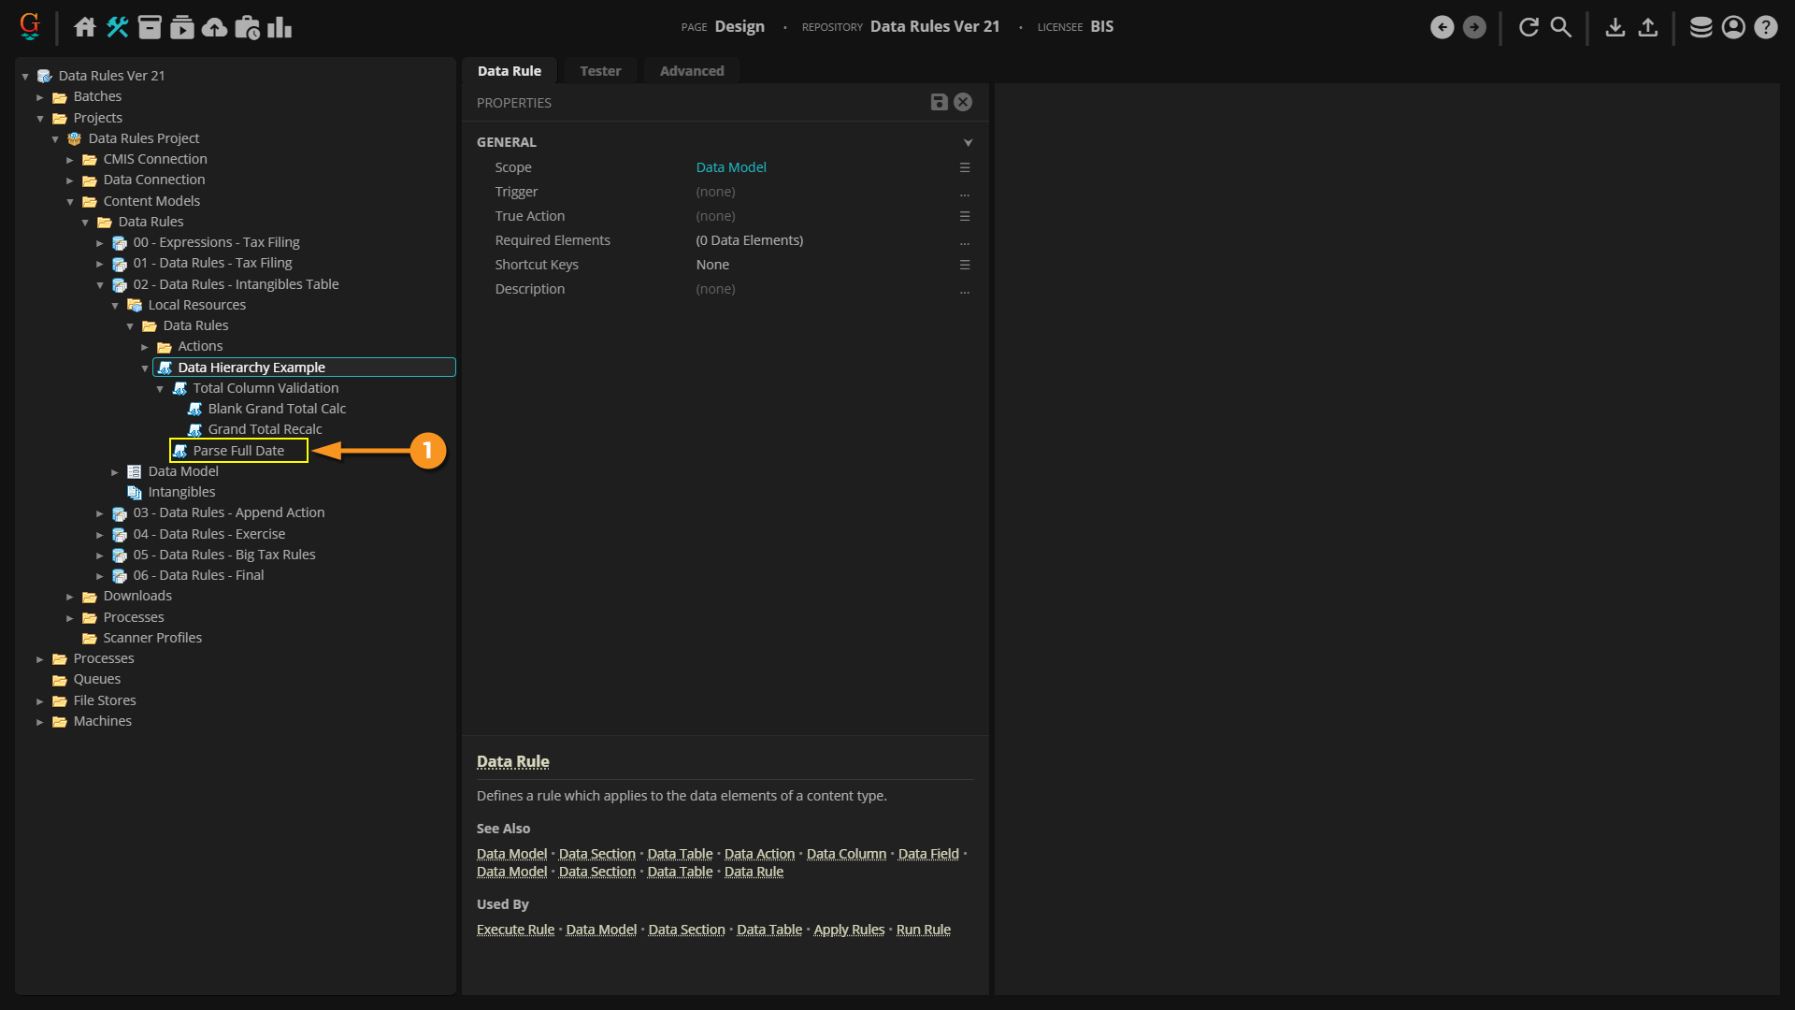Open the user account icon
The height and width of the screenshot is (1010, 1795).
point(1733,27)
